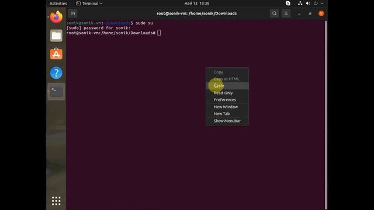The height and width of the screenshot is (210, 374).
Task: Minimize the terminal window
Action: [x=299, y=13]
